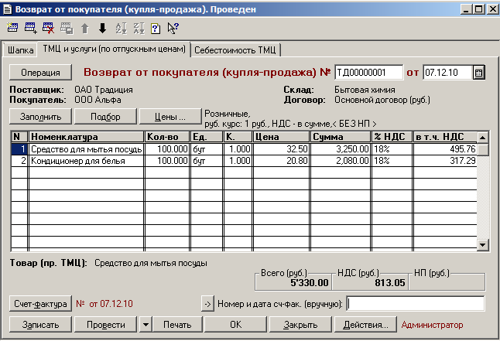Click the Подбор button
500x341 pixels.
click(105, 117)
